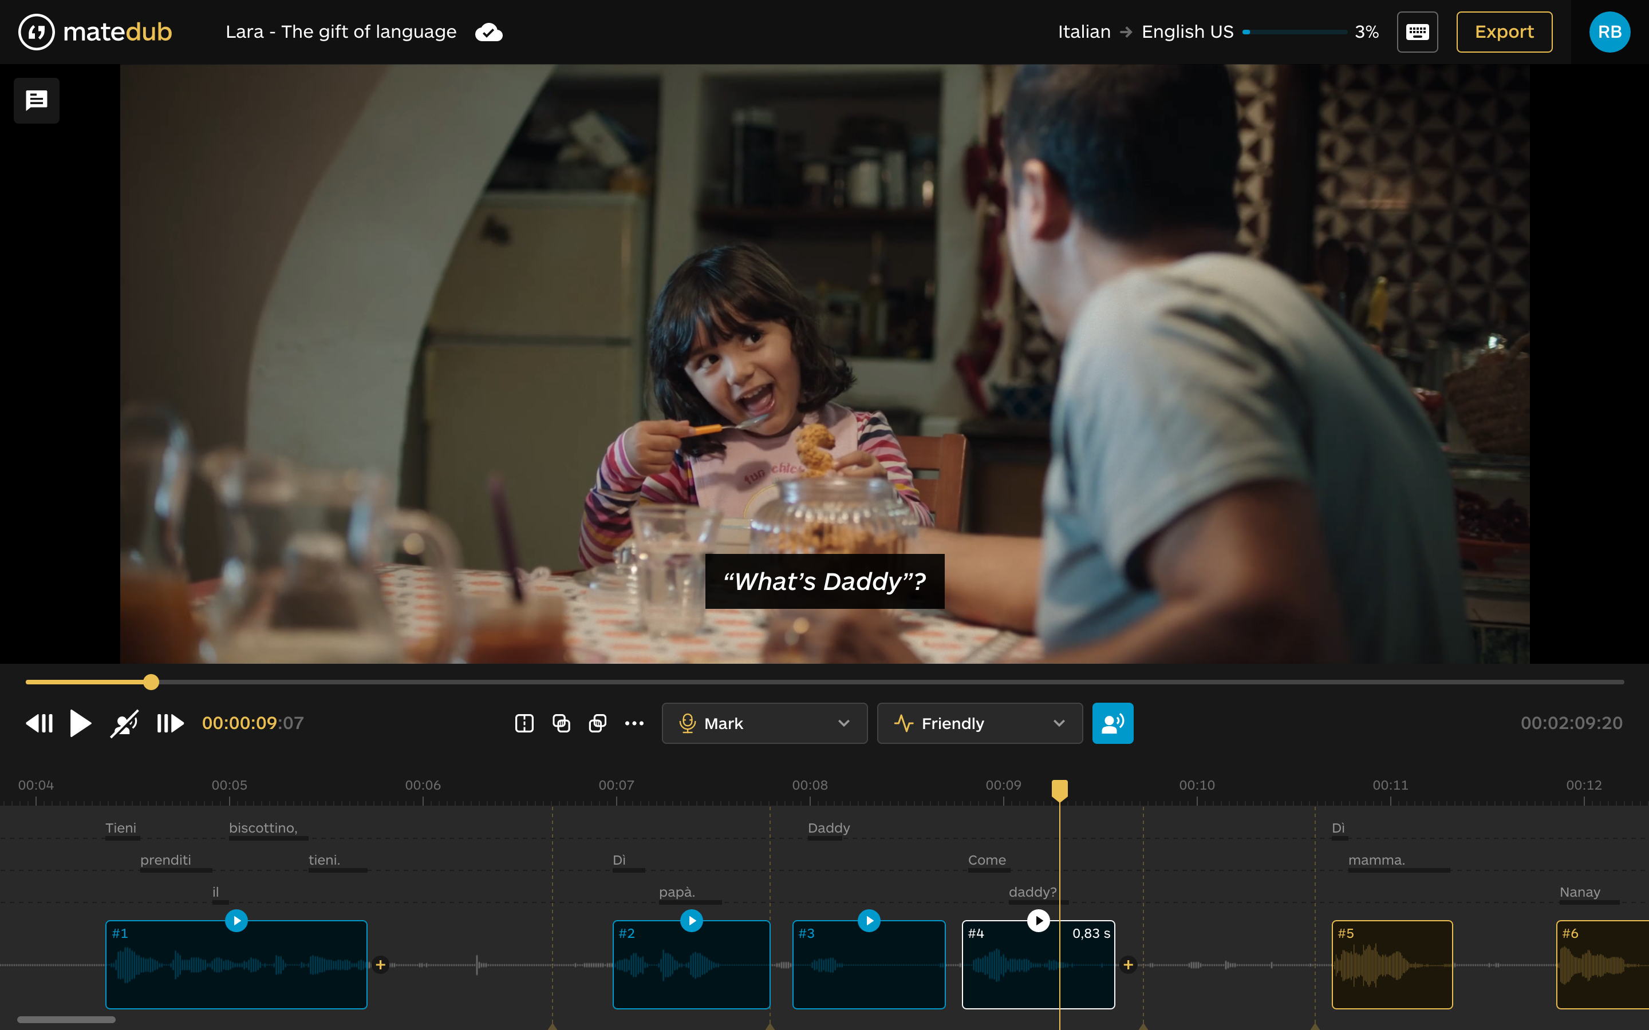Click the word 'tieni.' in timeline
Screen dimensions: 1649x1030
324,859
